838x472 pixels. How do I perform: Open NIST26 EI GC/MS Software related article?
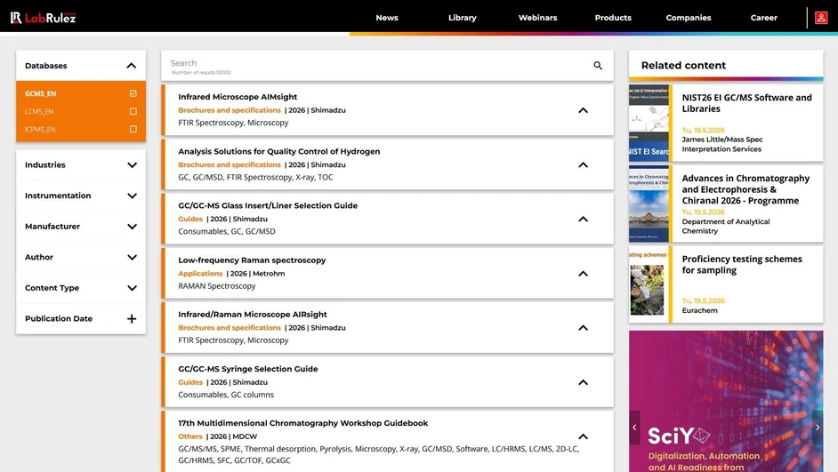click(x=746, y=103)
